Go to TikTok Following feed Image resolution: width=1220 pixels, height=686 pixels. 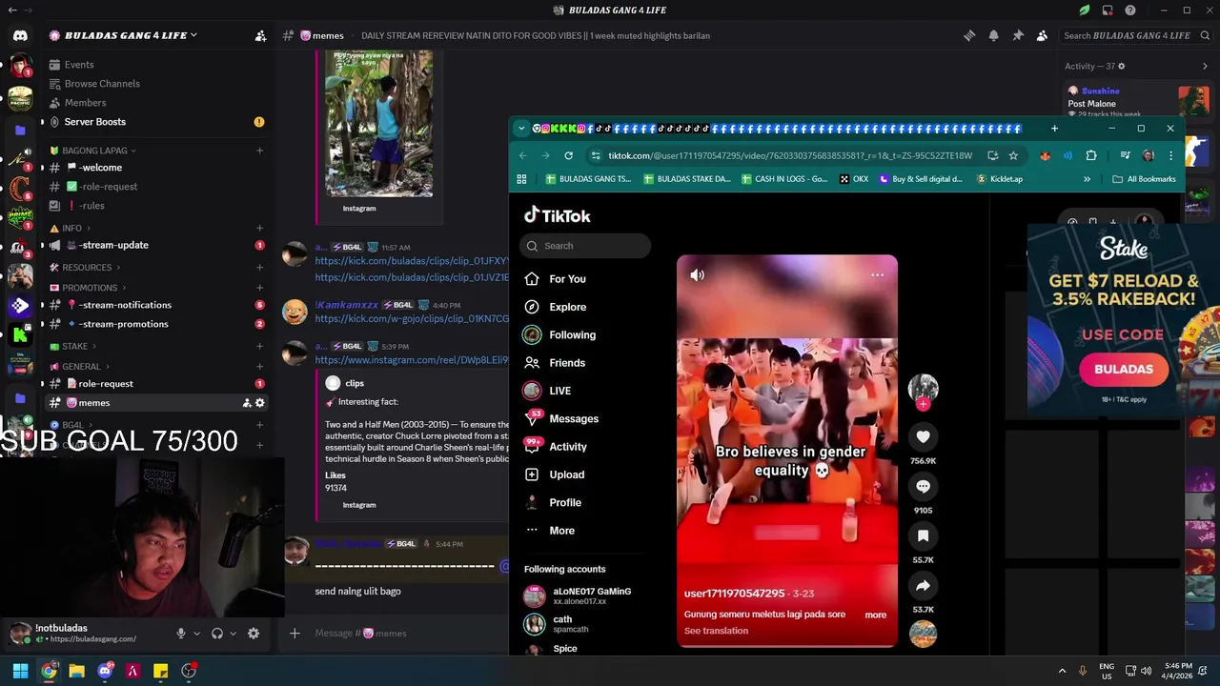pos(572,335)
